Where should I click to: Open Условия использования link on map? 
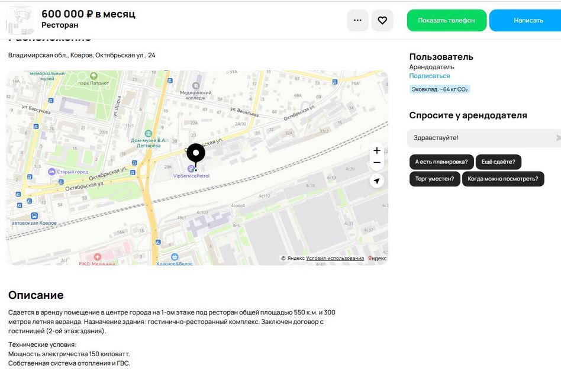click(335, 259)
